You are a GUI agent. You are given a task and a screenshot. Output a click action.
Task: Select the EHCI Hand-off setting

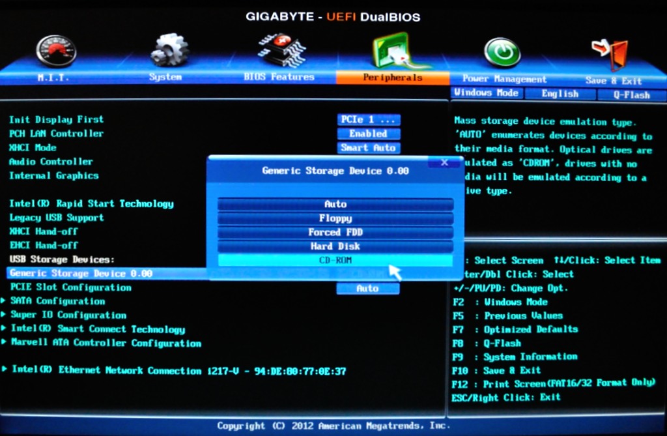coord(44,246)
